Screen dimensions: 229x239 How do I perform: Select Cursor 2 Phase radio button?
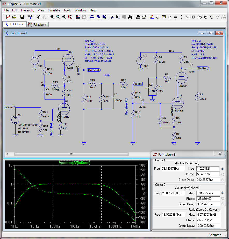223,198
